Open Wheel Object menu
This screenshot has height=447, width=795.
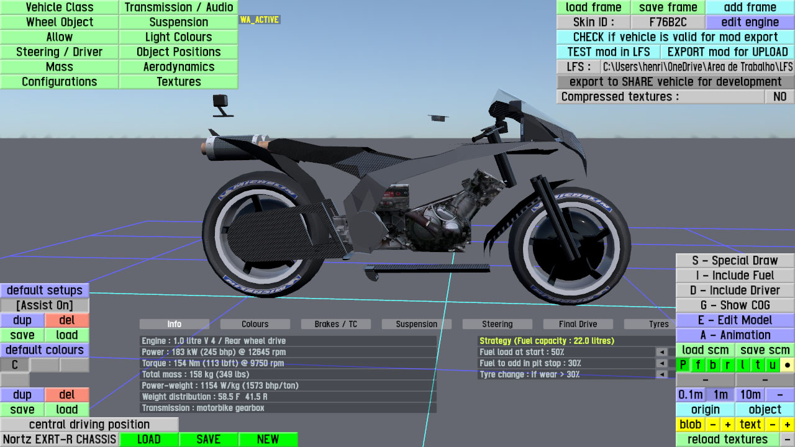click(x=60, y=22)
